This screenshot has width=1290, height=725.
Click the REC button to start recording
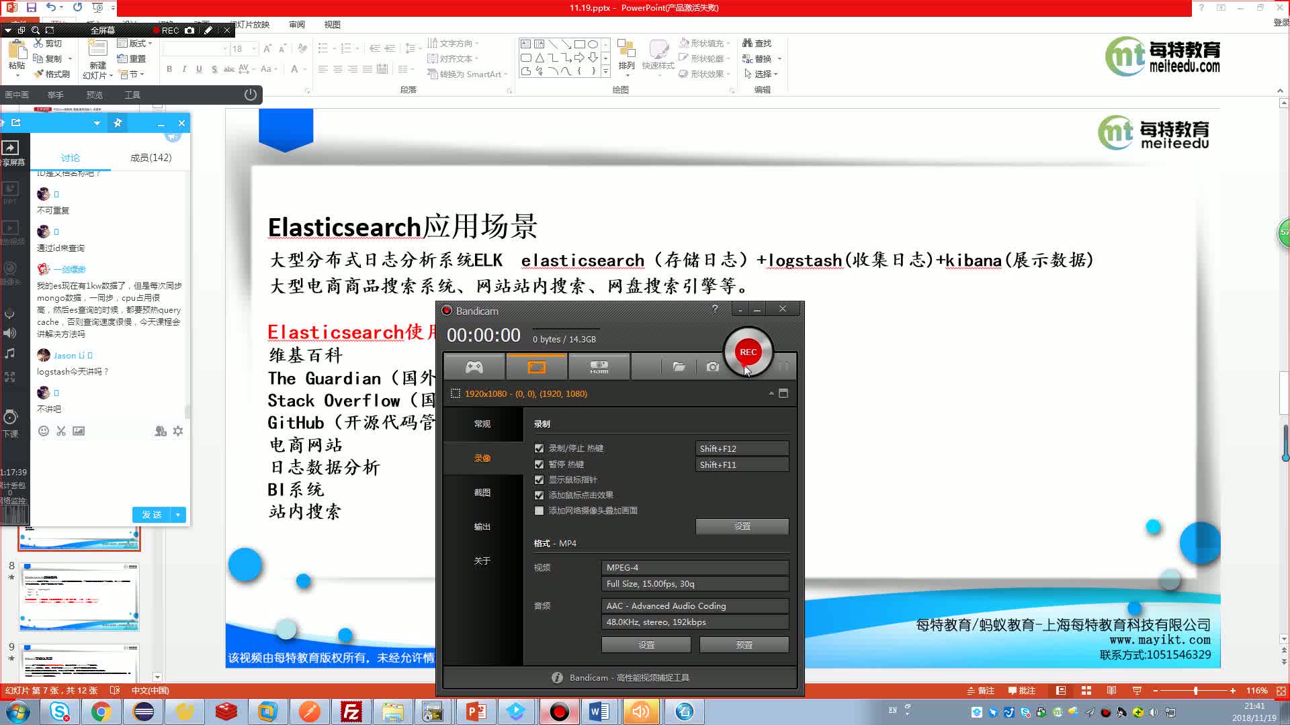coord(748,352)
